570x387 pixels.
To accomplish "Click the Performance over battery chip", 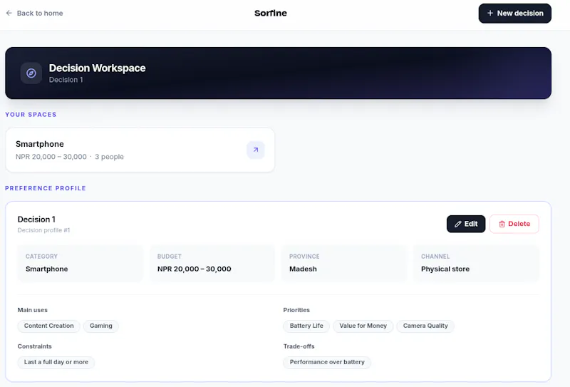I will 327,362.
